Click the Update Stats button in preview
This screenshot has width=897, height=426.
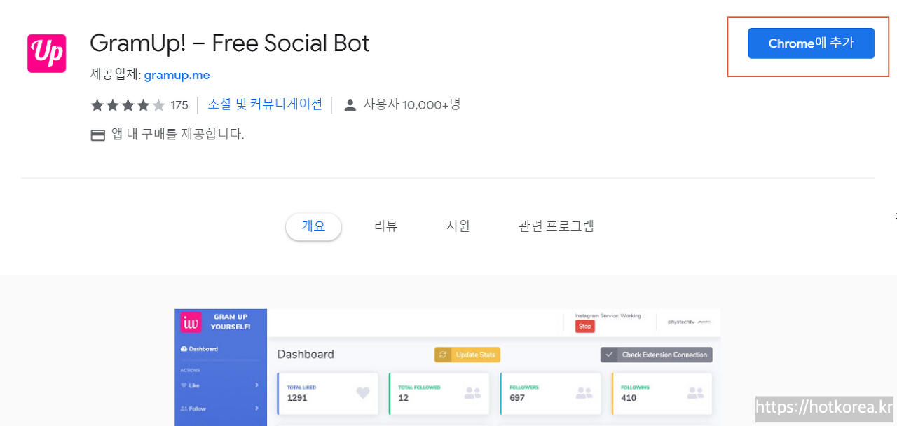tap(467, 355)
